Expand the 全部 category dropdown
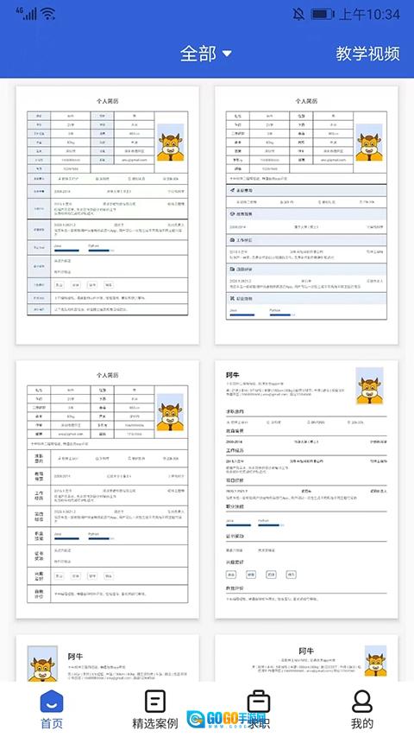 point(205,54)
